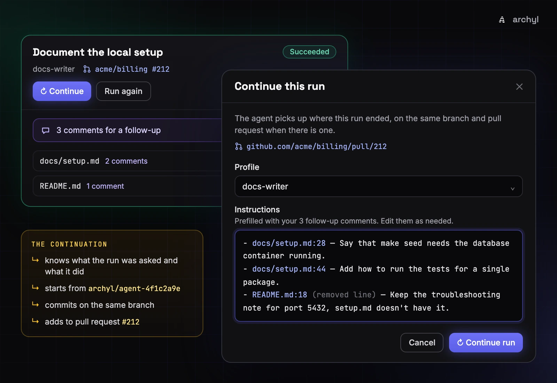Click the archyl brand name text
The height and width of the screenshot is (383, 557).
tap(526, 19)
